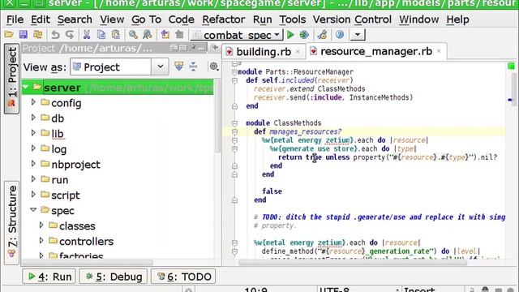Collapse the server root node
Image resolution: width=519 pixels, height=292 pixels.
(25, 88)
